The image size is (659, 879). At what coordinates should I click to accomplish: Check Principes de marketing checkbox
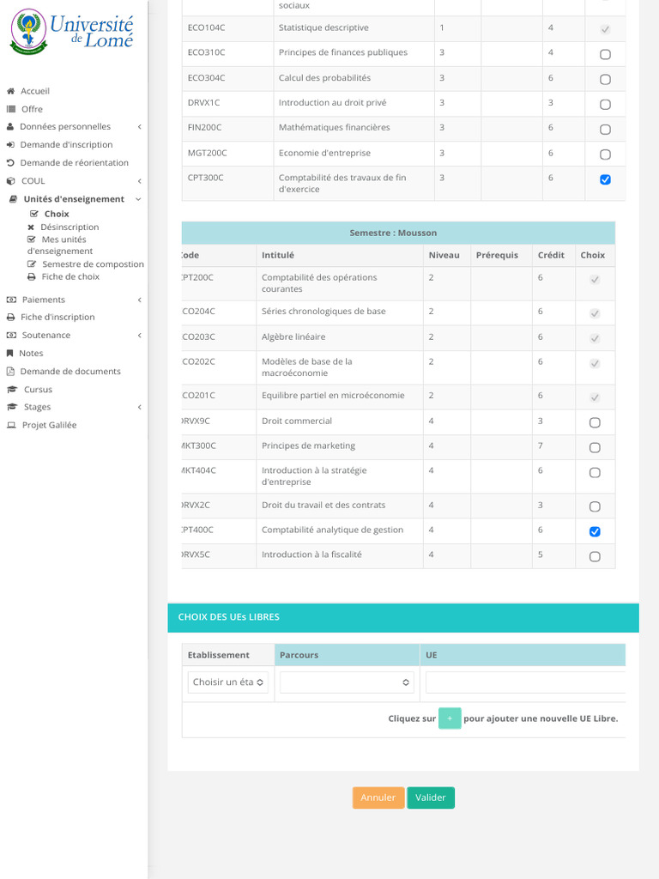pos(596,447)
